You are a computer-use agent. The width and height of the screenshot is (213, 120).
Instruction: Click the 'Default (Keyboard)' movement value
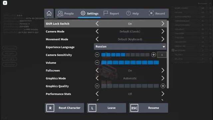tap(130, 39)
